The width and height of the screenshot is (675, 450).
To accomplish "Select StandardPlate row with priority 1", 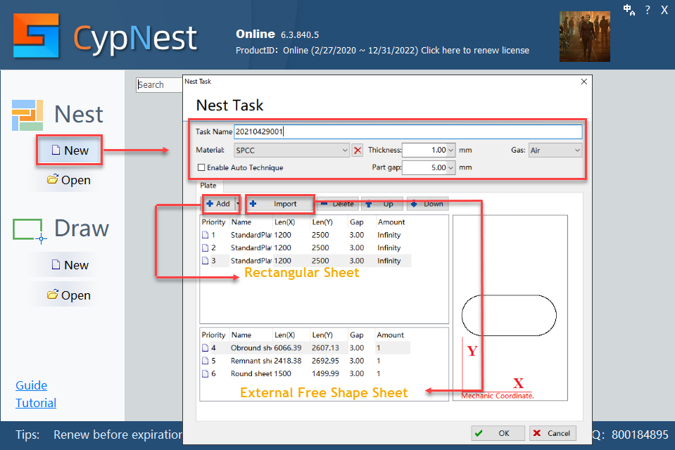I will (305, 235).
